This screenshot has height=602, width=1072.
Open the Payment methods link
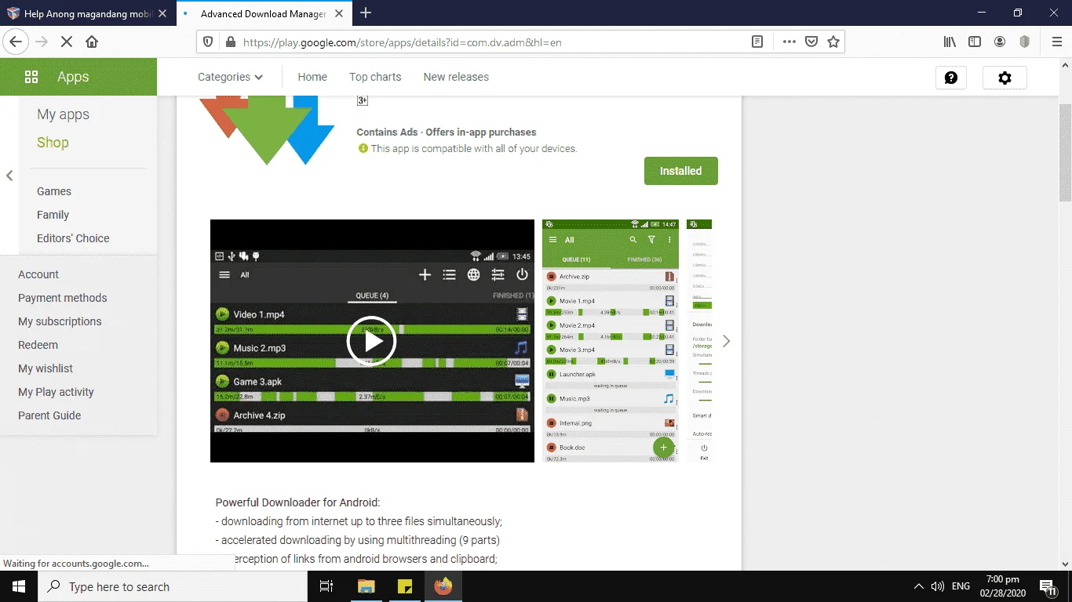click(63, 298)
